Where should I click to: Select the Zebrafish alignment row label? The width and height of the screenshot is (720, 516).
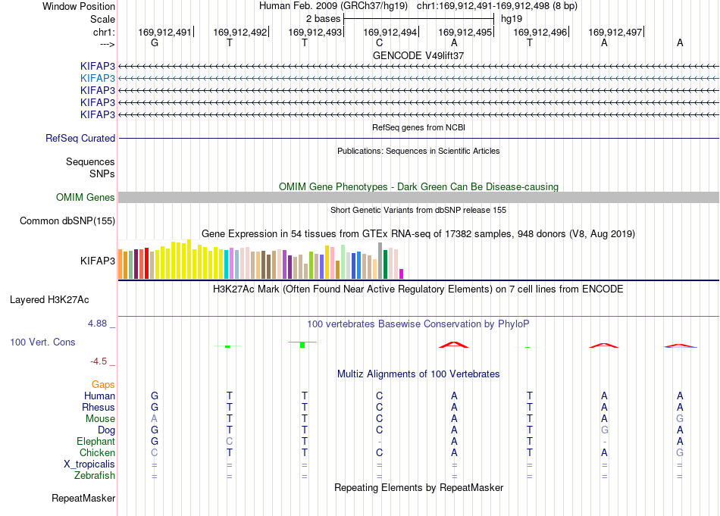tap(95, 476)
